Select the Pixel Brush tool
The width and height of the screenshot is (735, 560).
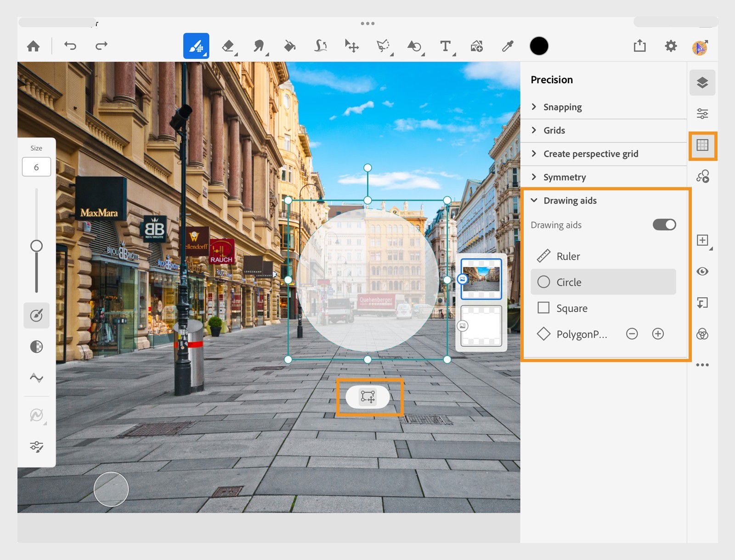click(196, 46)
